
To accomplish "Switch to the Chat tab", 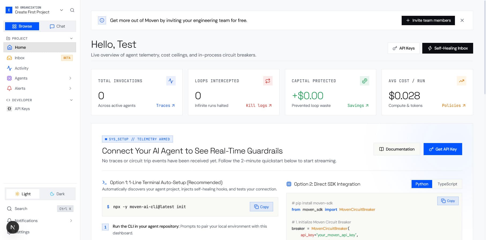I will pyautogui.click(x=57, y=26).
